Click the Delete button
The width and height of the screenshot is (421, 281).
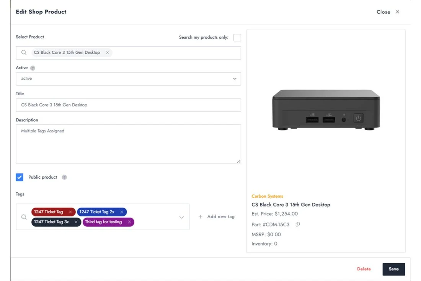(x=364, y=269)
